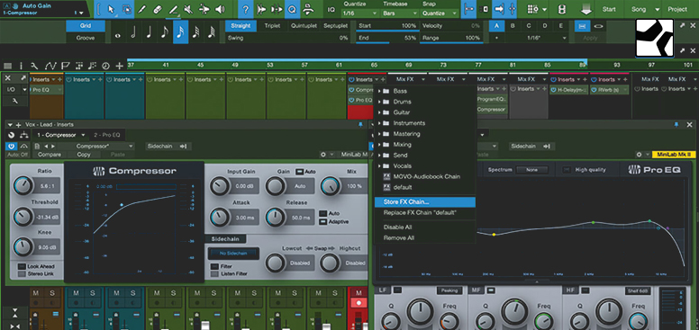This screenshot has width=699, height=330.
Task: Toggle Auto gain checkbox in Compressor
Action: tap(300, 171)
